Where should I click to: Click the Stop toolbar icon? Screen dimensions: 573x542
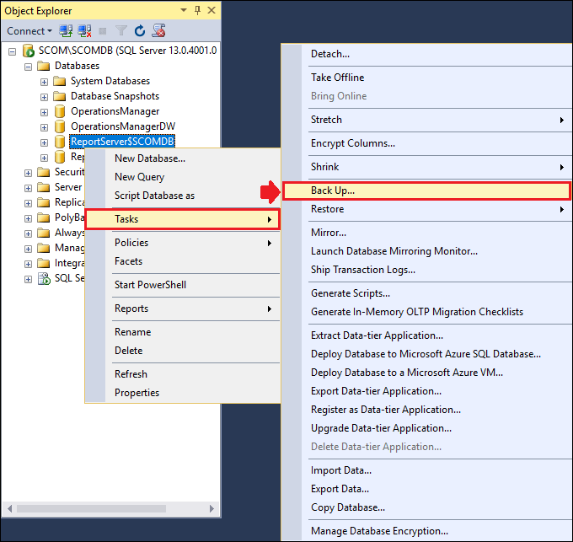click(103, 31)
